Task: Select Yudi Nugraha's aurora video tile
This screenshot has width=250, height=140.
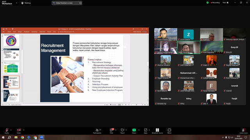Action: point(212,47)
